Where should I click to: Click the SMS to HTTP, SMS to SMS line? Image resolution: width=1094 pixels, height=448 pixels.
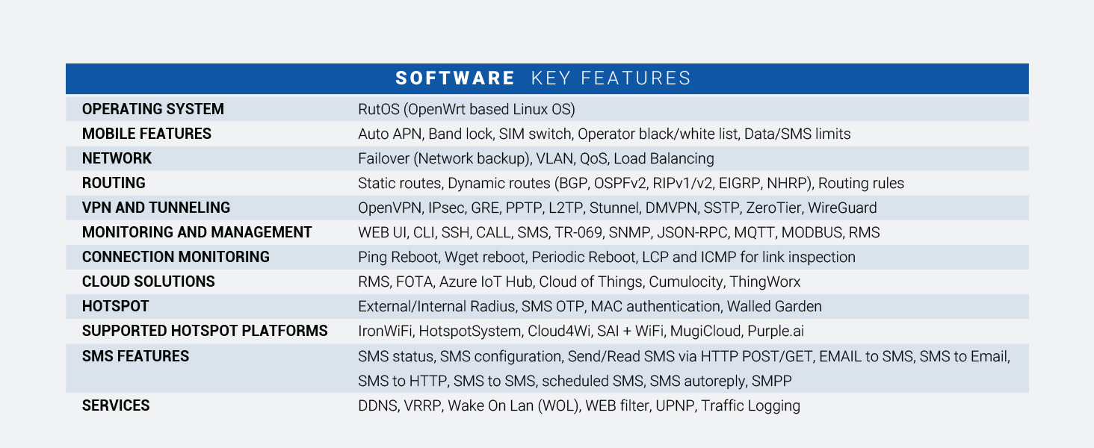[575, 381]
